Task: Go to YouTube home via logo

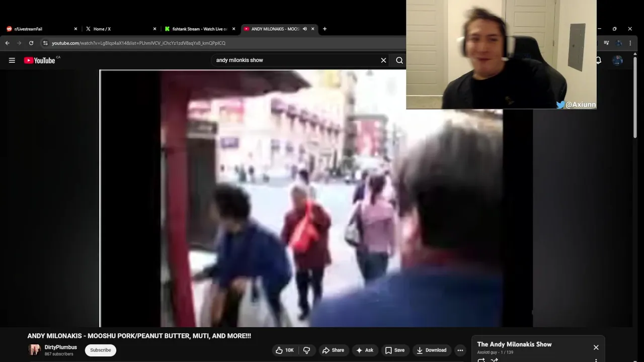Action: pyautogui.click(x=39, y=60)
